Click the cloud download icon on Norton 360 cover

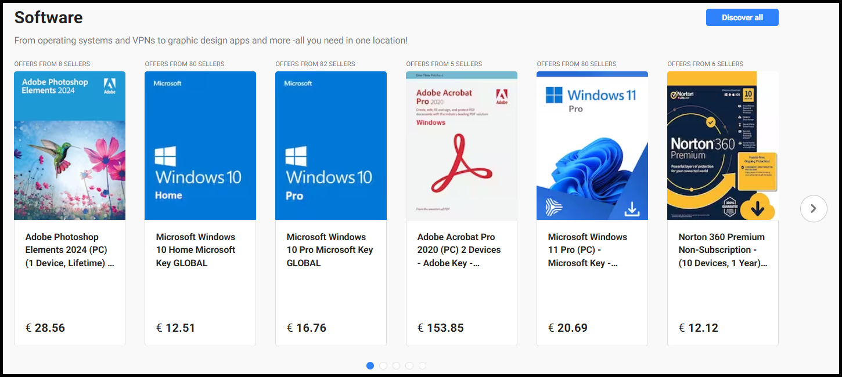[x=757, y=206]
